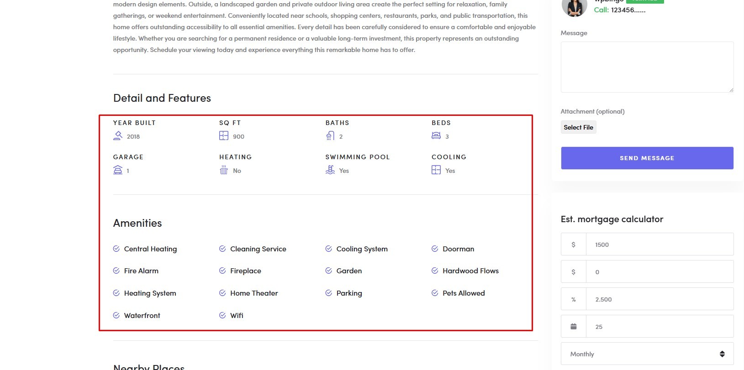Click the Baths shower icon
Screen dimensions: 744x370
click(x=330, y=135)
